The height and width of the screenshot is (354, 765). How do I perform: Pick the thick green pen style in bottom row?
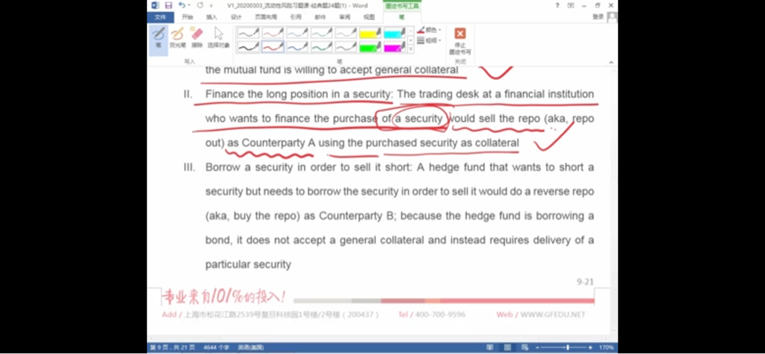[321, 47]
